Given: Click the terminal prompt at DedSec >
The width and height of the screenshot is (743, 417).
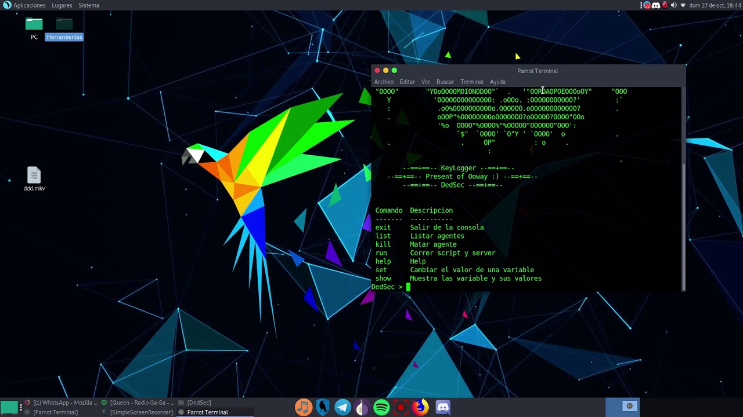Looking at the screenshot, I should (x=387, y=287).
